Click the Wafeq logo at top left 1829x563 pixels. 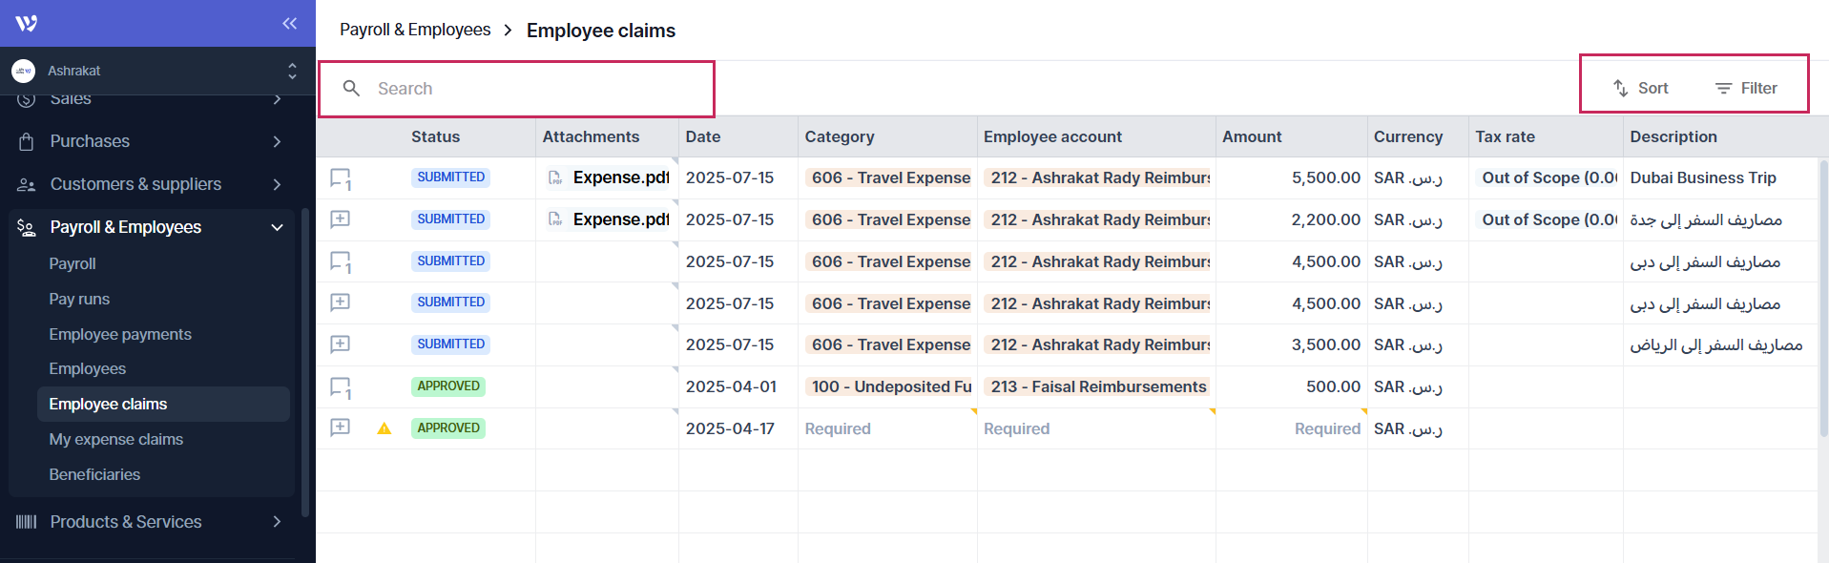(27, 23)
